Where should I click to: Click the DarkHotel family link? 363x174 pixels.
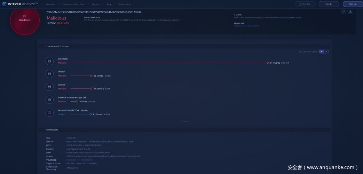63,23
